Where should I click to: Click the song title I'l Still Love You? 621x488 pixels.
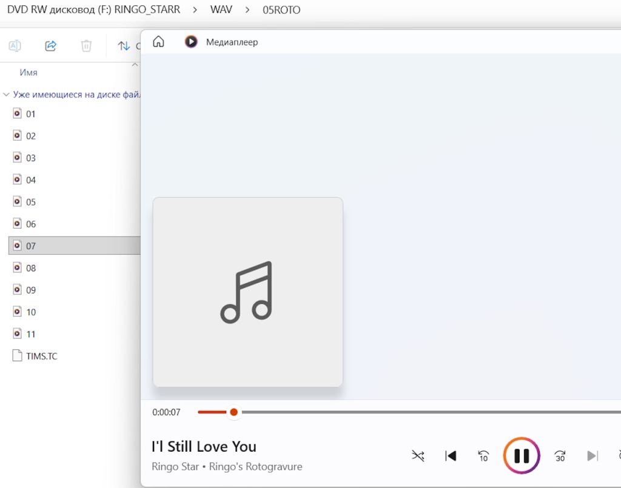pos(204,446)
